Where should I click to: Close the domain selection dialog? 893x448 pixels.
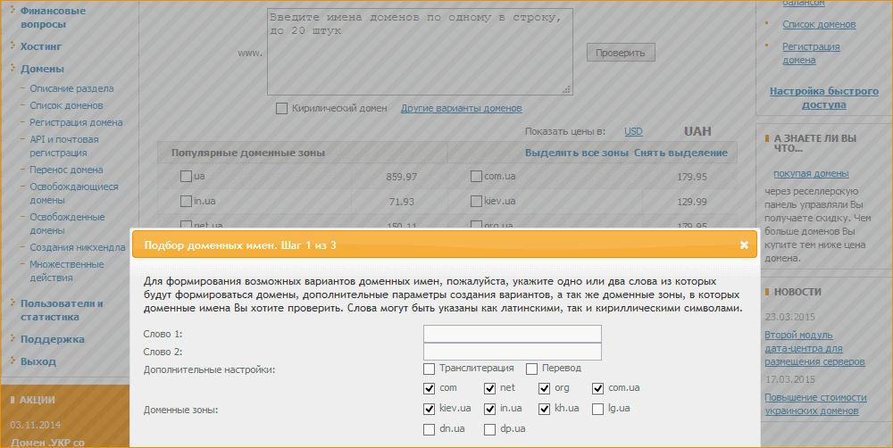point(744,245)
